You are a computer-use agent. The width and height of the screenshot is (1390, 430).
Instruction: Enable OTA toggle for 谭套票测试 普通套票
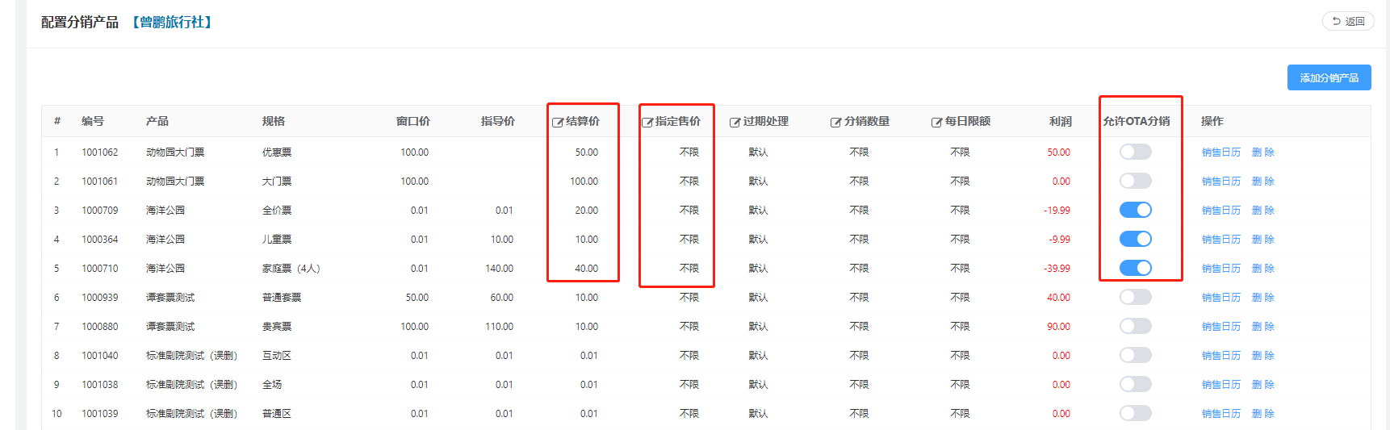1135,298
